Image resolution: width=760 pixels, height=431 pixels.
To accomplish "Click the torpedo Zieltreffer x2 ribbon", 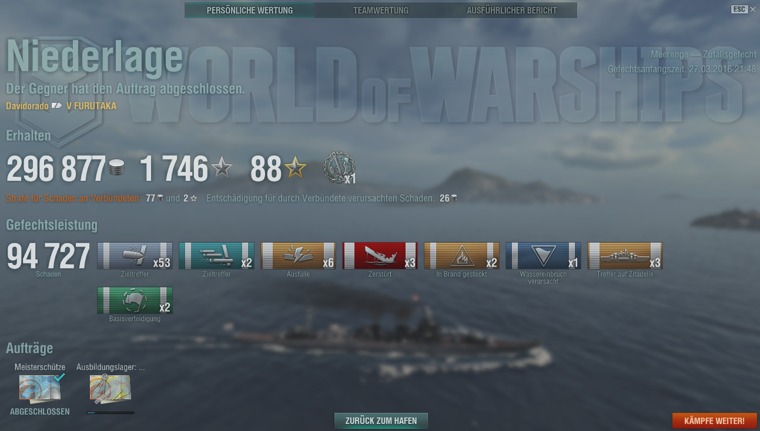I will coord(216,256).
